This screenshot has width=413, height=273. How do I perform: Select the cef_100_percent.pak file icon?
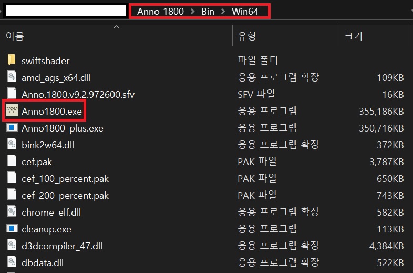pos(12,177)
